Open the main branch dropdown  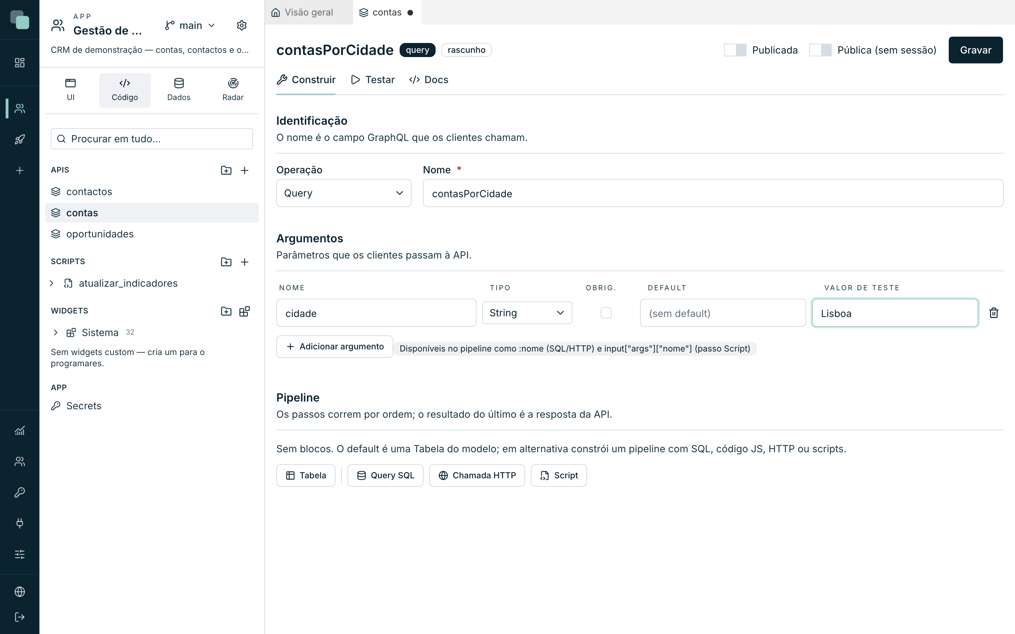point(190,26)
